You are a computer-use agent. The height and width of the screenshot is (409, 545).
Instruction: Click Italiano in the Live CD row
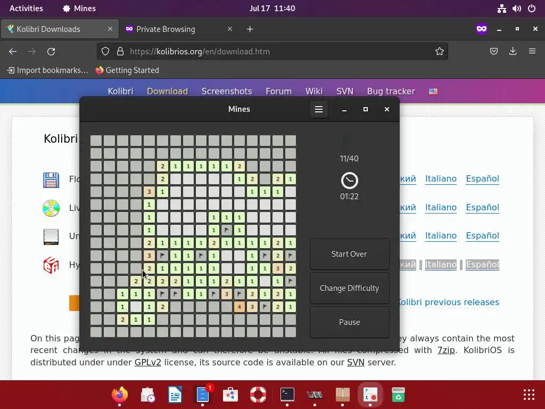(x=441, y=207)
